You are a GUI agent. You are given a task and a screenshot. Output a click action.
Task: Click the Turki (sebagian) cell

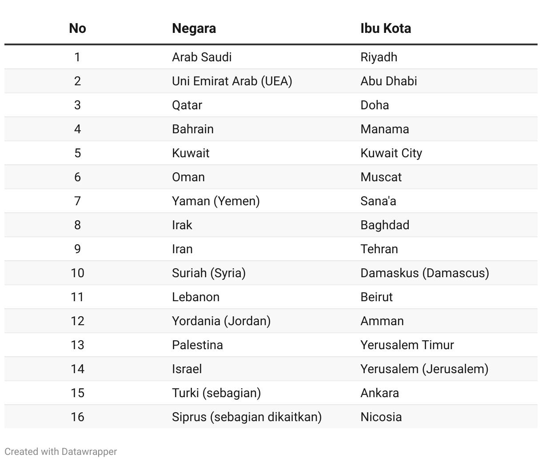point(216,393)
